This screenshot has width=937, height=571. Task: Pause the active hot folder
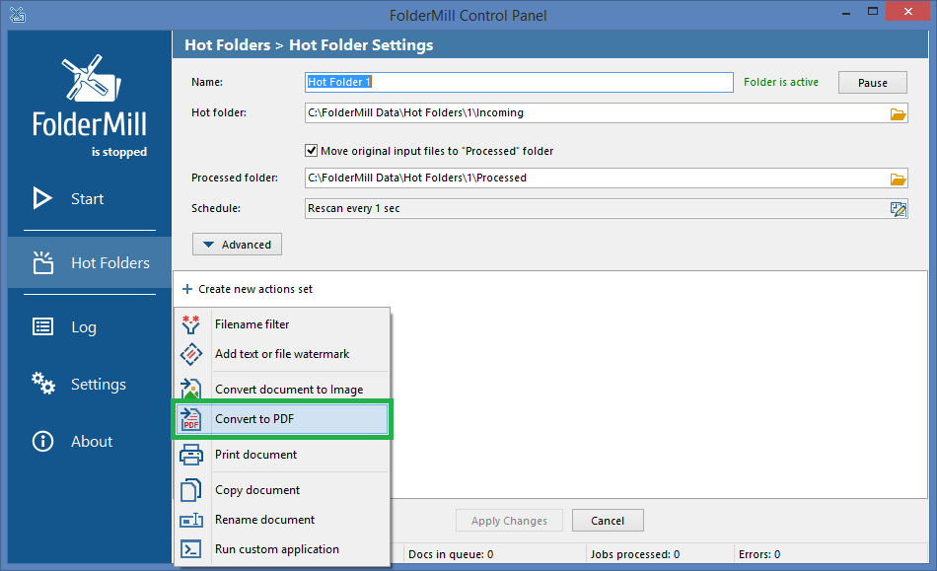point(872,83)
